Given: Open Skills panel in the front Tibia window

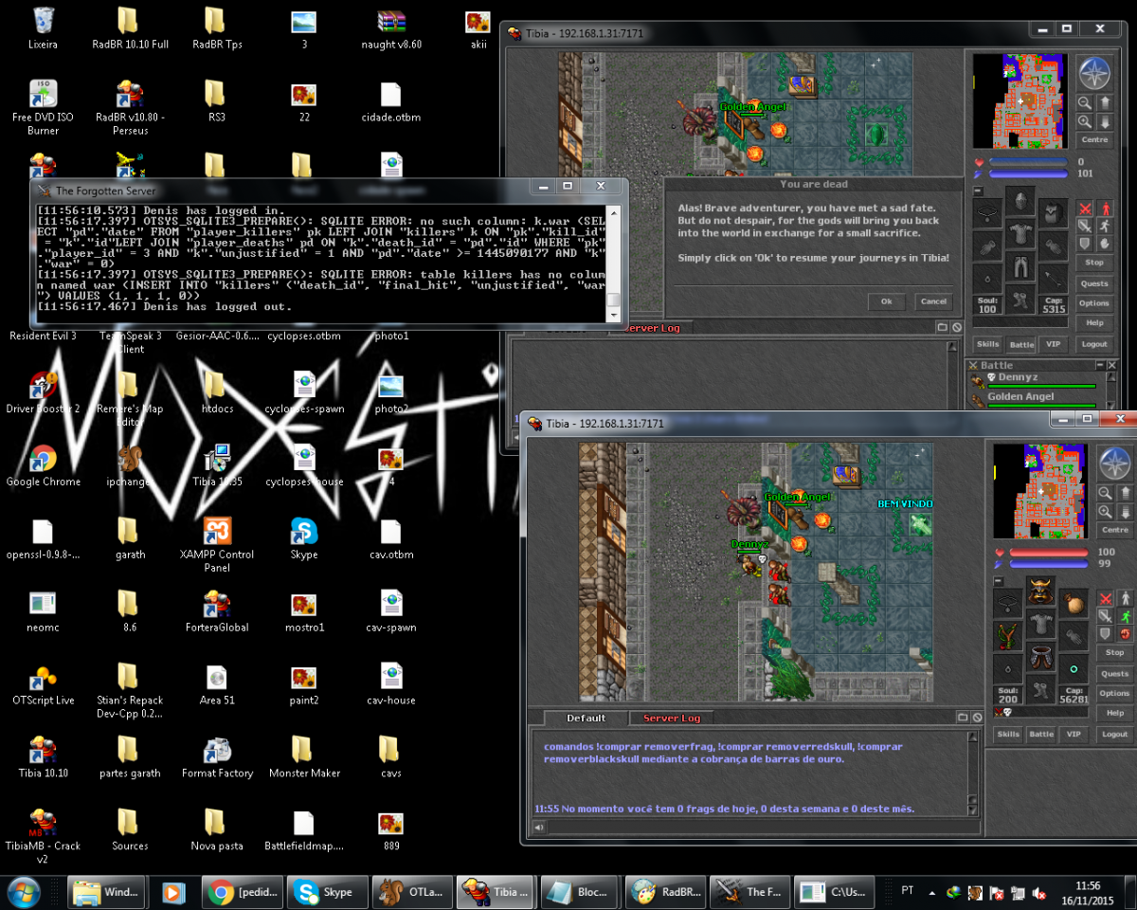Looking at the screenshot, I should point(1008,735).
